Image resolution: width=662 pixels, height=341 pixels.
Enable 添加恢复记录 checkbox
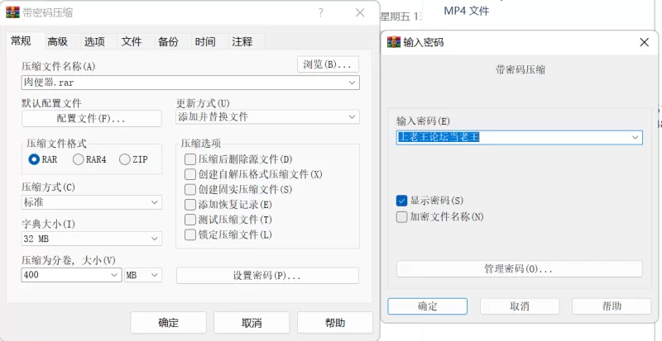pos(190,205)
